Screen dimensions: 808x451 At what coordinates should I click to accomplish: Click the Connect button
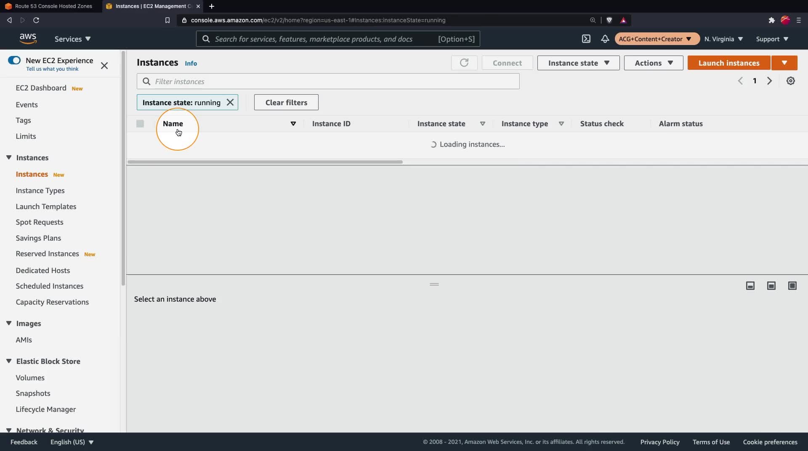507,63
